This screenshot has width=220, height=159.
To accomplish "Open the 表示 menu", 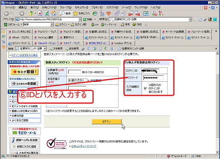I will [x=35, y=7].
